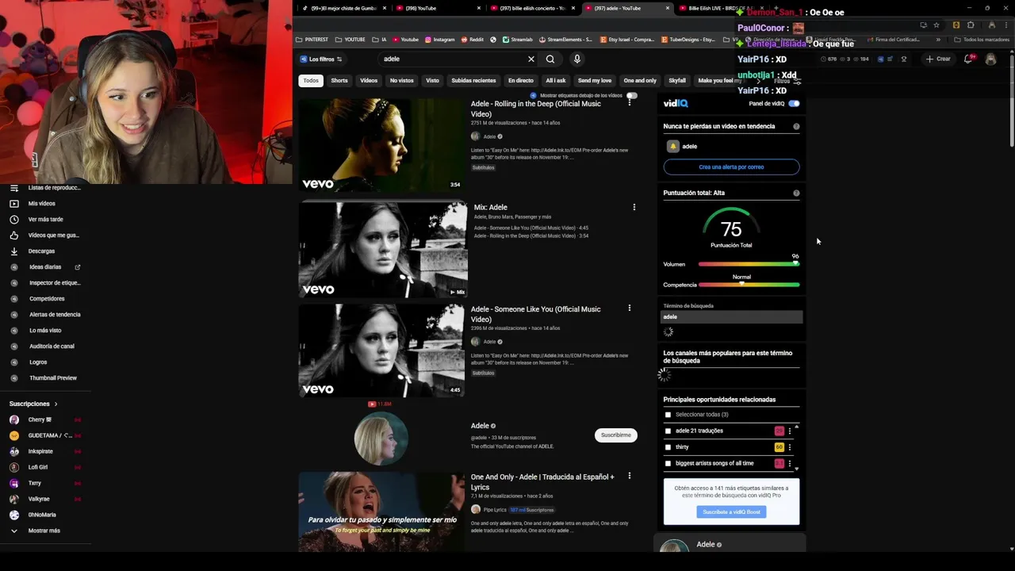The width and height of the screenshot is (1015, 571).
Task: Click Término de búsqueda adele field
Action: [x=731, y=317]
